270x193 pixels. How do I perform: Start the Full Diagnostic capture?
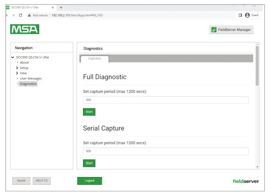click(89, 112)
